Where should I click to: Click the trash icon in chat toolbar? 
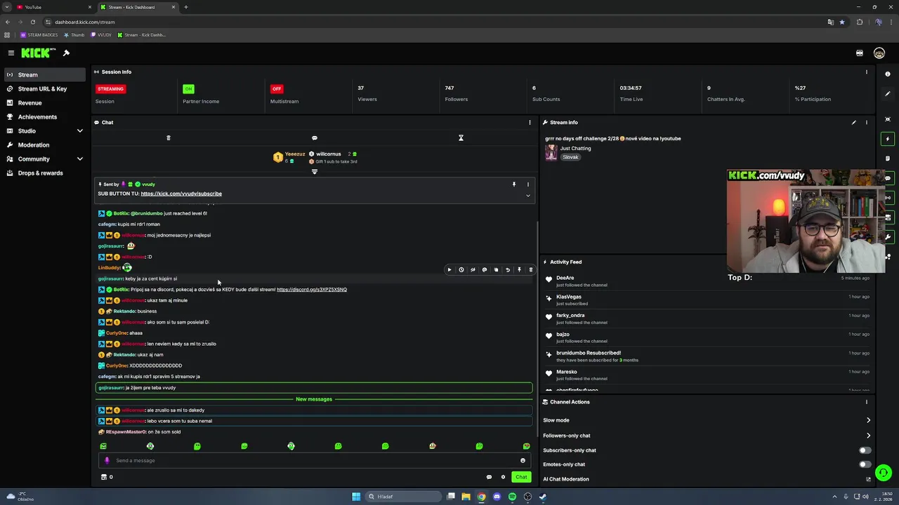tap(169, 137)
